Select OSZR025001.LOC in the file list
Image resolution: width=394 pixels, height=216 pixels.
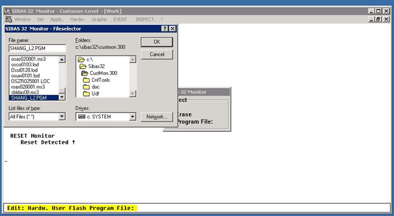pyautogui.click(x=31, y=81)
